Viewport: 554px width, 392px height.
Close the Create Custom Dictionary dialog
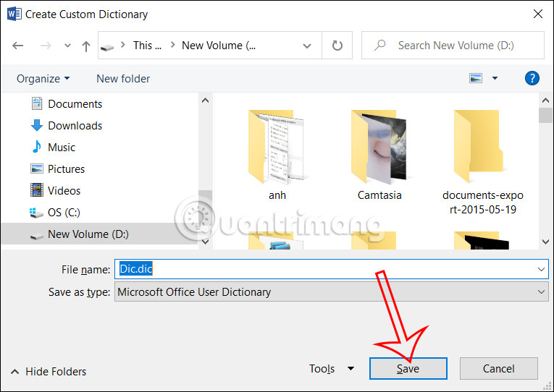[x=538, y=14]
